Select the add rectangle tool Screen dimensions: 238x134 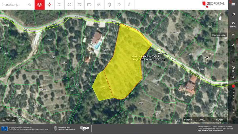[x=80, y=5]
